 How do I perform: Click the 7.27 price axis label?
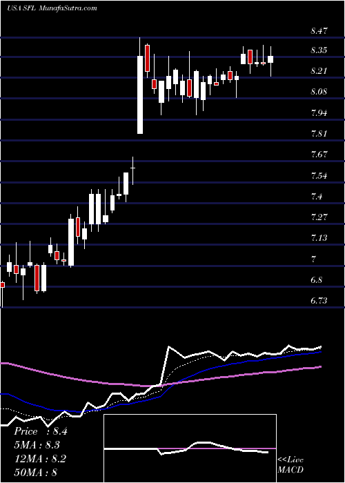click(319, 217)
